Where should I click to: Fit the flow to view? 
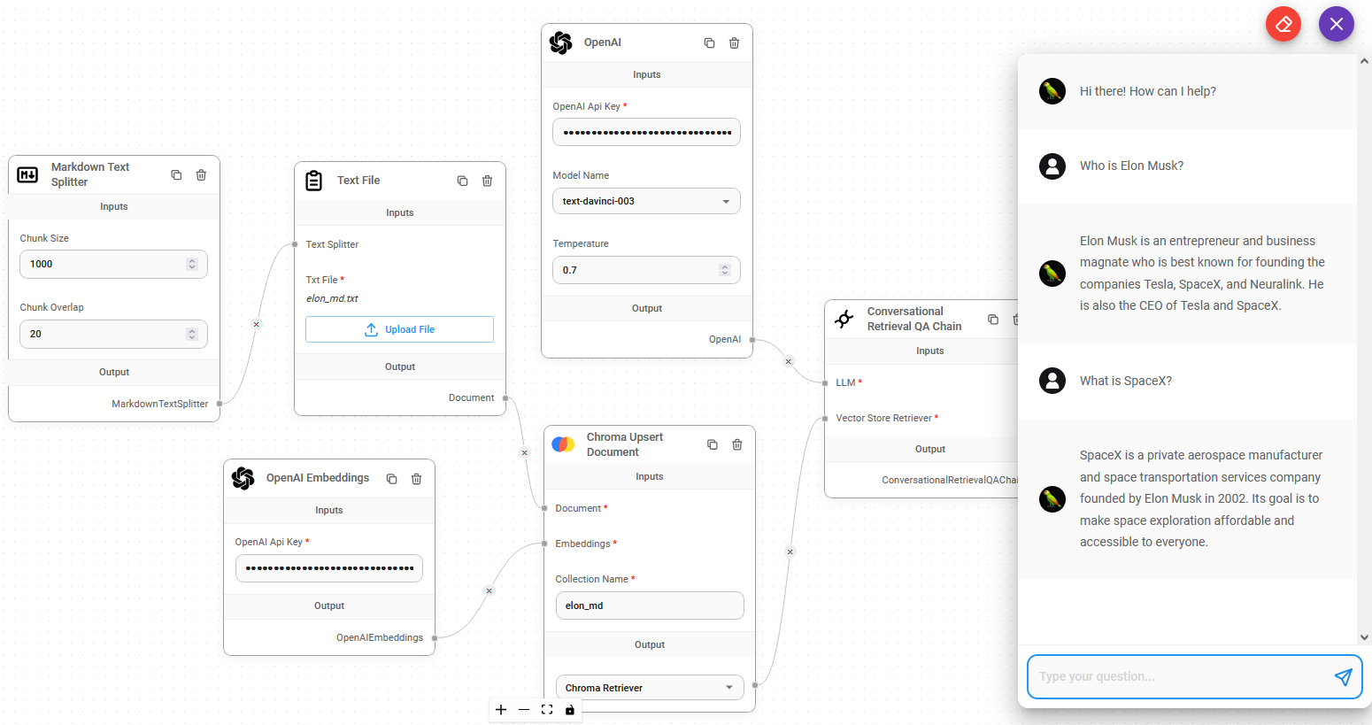pyautogui.click(x=547, y=710)
